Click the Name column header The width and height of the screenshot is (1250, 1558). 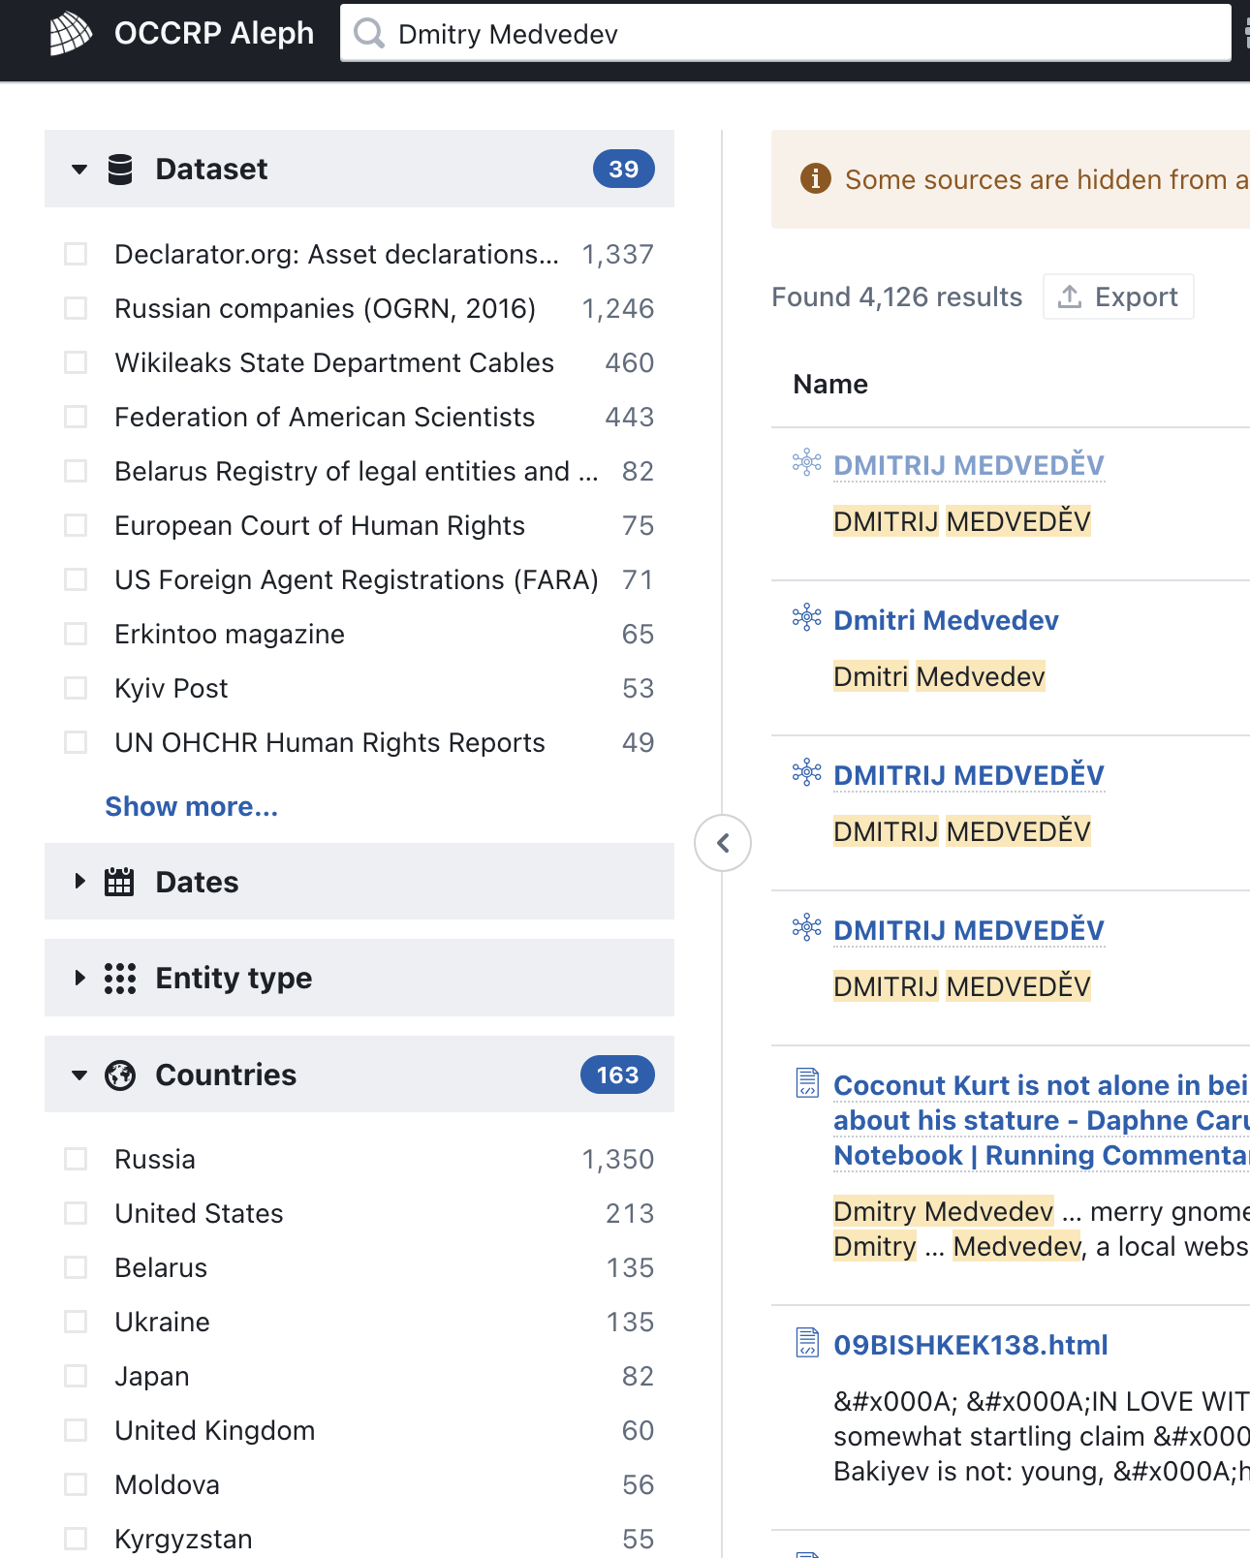pyautogui.click(x=830, y=385)
